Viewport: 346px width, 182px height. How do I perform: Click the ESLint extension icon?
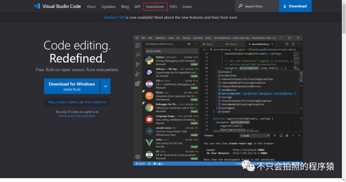point(149,95)
